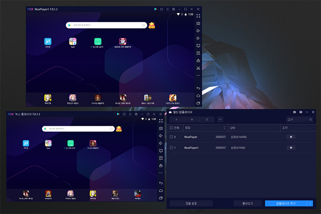Toggle fullscreen in NoxPlayer1 sidebar
This screenshot has width=321, height=214.
point(198,16)
